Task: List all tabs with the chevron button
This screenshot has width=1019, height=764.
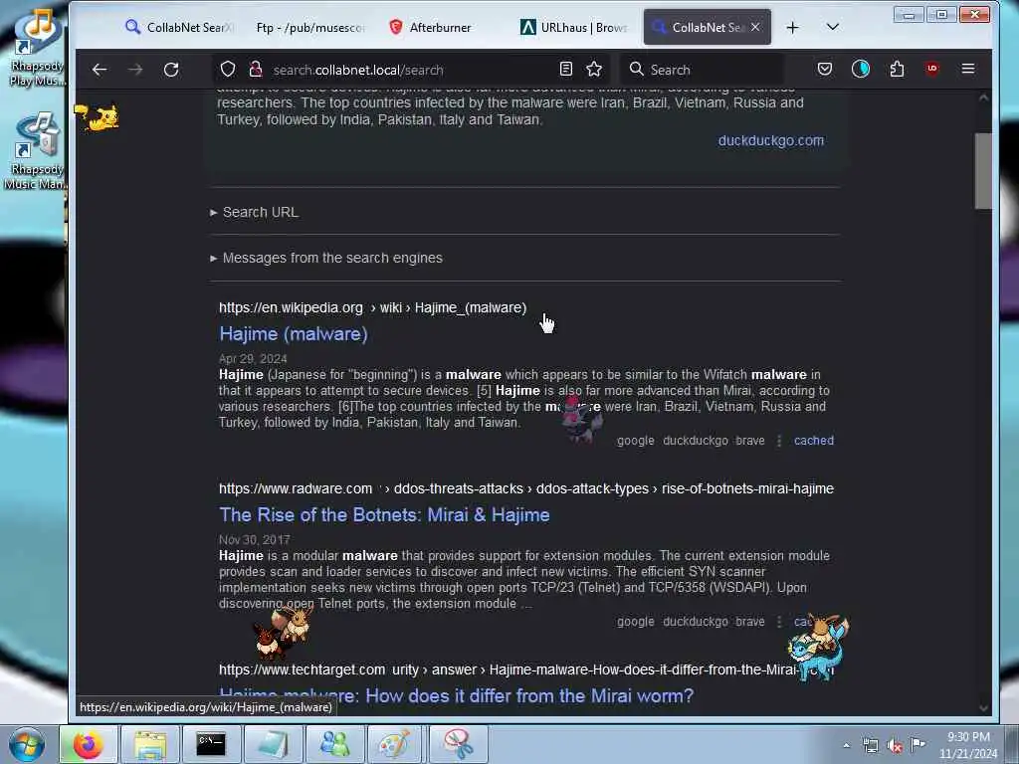Action: [x=833, y=27]
